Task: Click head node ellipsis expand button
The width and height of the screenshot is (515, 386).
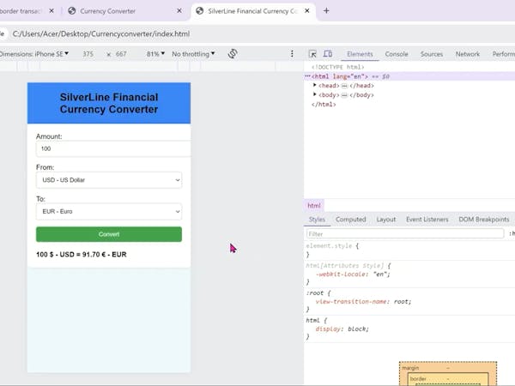Action: pyautogui.click(x=344, y=86)
